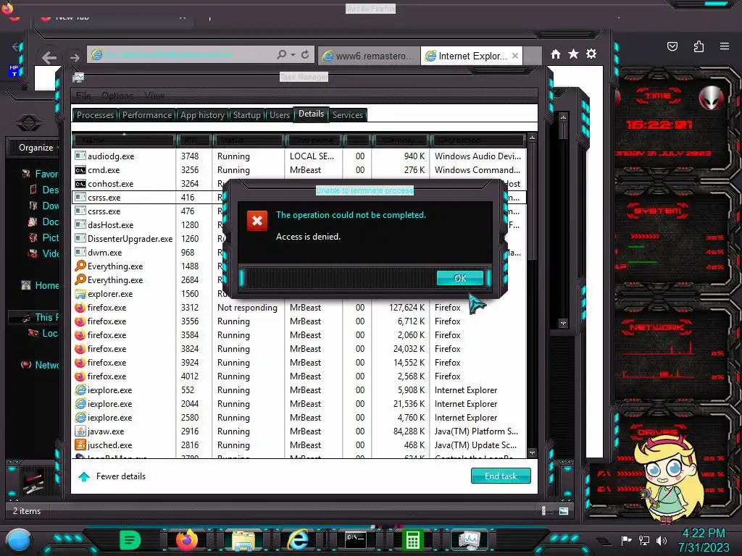This screenshot has height=556, width=742.
Task: Open the Services tab
Action: tap(347, 115)
